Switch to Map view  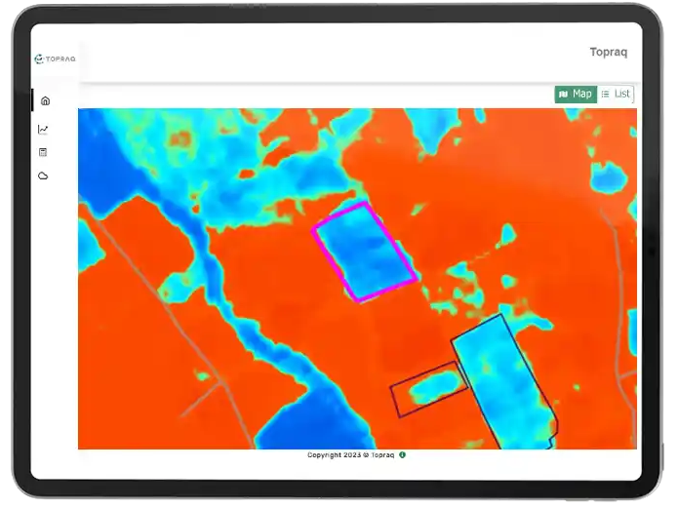pyautogui.click(x=576, y=94)
